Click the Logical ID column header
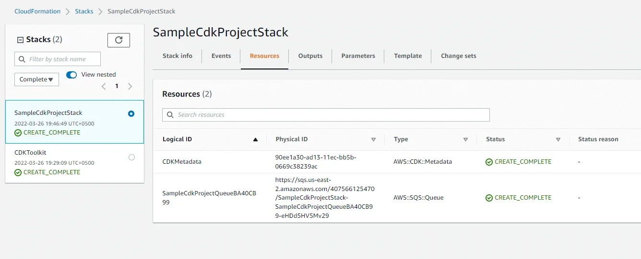The height and width of the screenshot is (259, 641). click(x=177, y=139)
